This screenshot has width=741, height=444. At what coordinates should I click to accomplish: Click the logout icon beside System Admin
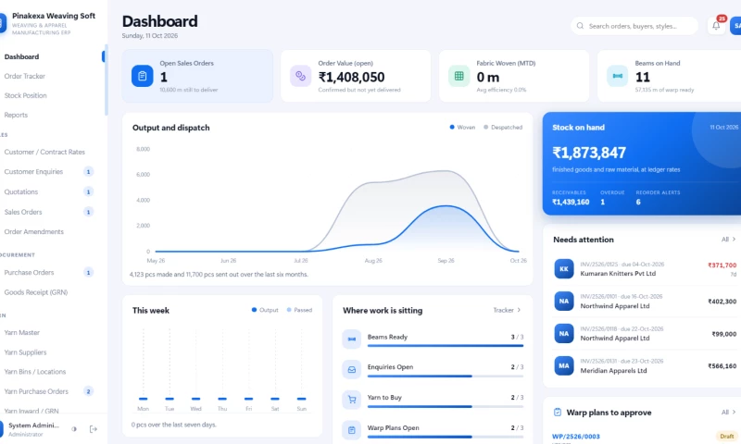[94, 429]
